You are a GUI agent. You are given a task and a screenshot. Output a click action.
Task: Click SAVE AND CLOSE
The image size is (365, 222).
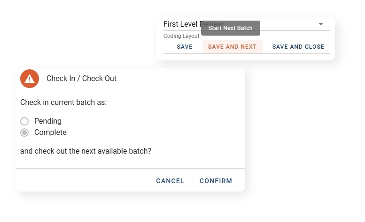(298, 47)
